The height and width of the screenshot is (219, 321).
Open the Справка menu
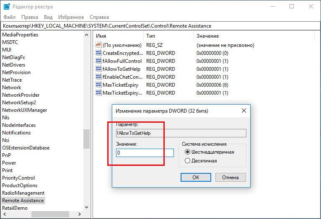pyautogui.click(x=99, y=17)
